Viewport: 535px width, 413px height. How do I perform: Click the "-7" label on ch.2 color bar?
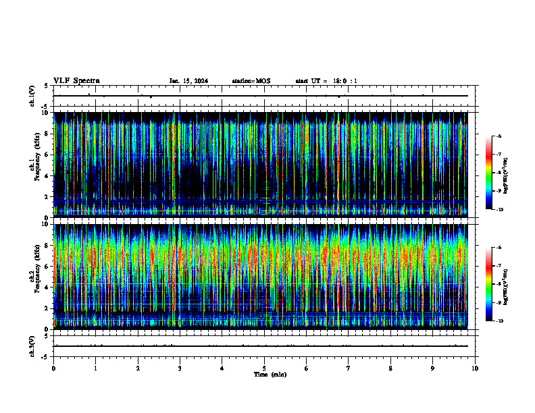click(499, 266)
